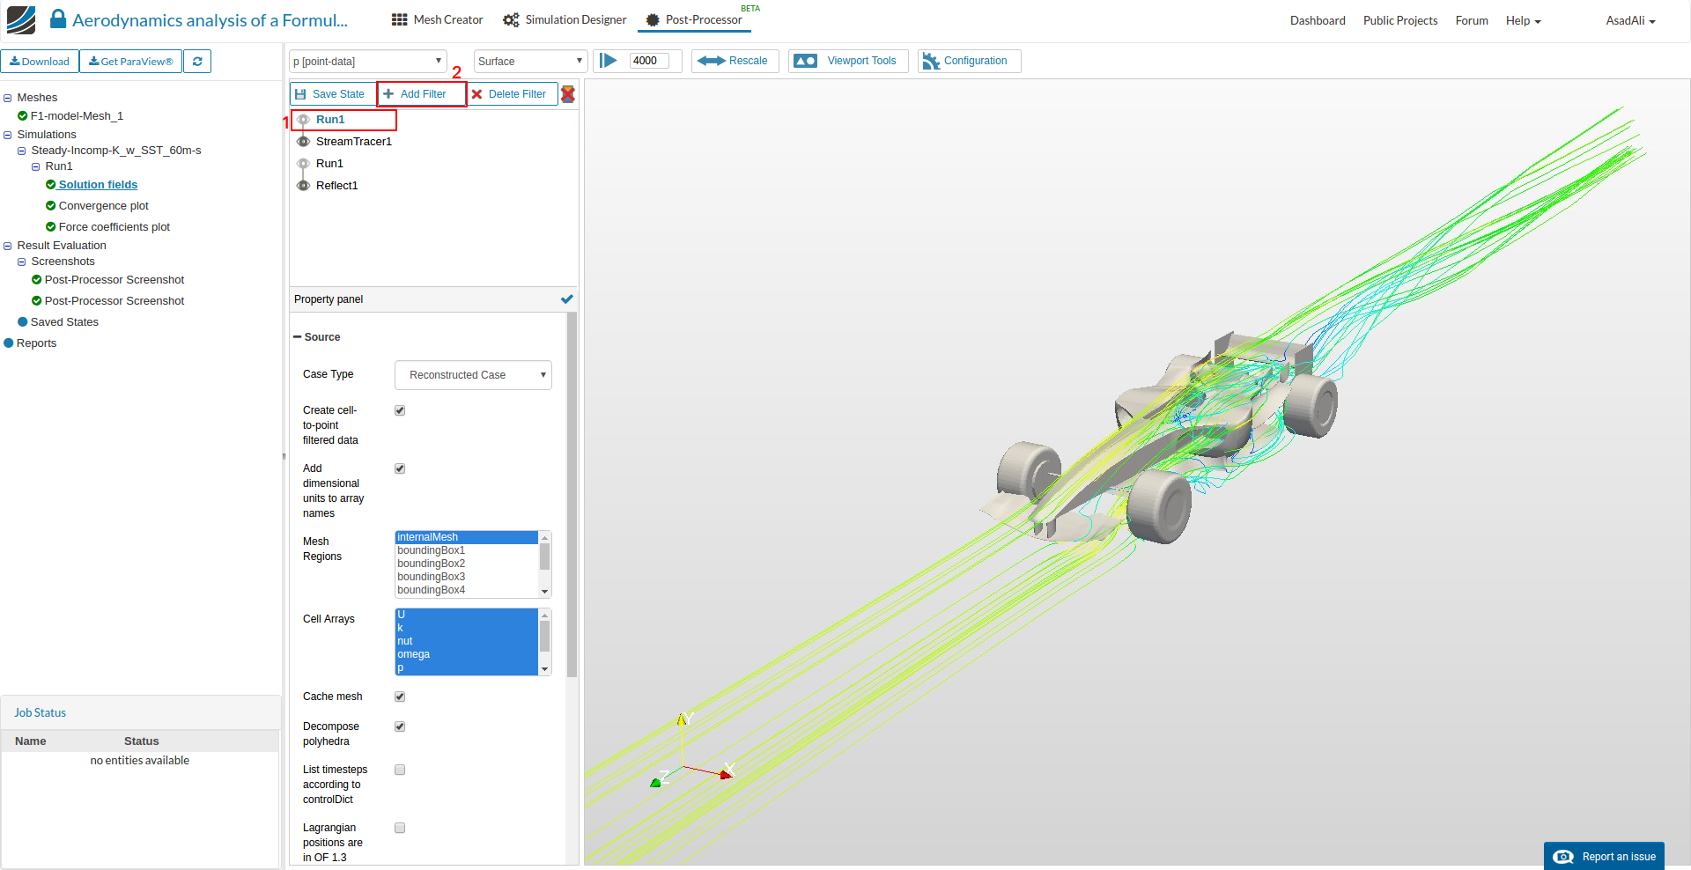Collapse the Result Evaluation tree node
Viewport: 1691px width, 870px height.
click(8, 246)
